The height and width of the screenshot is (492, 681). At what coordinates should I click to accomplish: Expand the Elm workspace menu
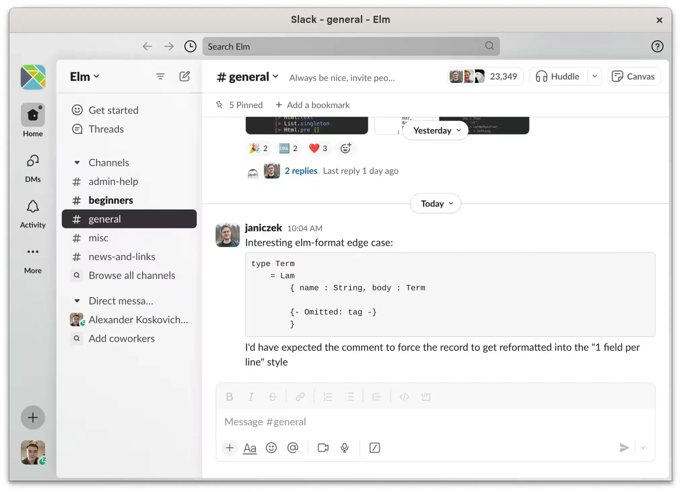84,76
